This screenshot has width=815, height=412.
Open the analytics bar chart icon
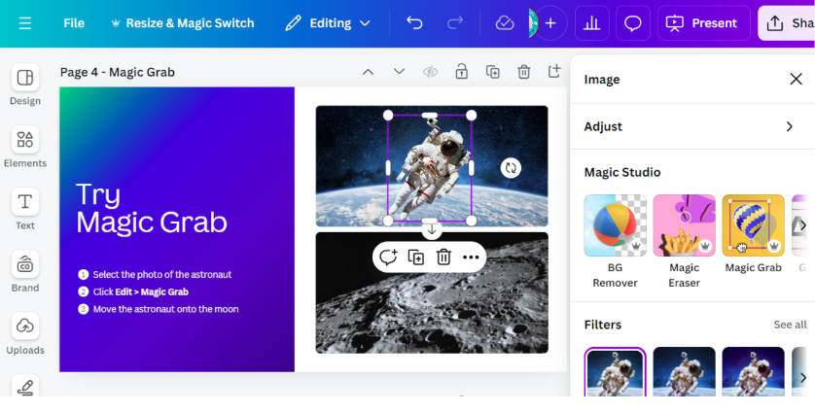tap(592, 23)
